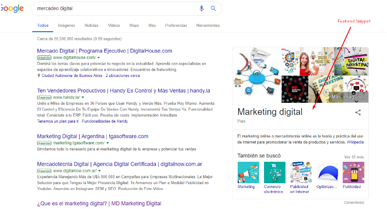Image resolution: width=387 pixels, height=209 pixels.
Task: Click Ver 10 más link
Action: pos(354,157)
